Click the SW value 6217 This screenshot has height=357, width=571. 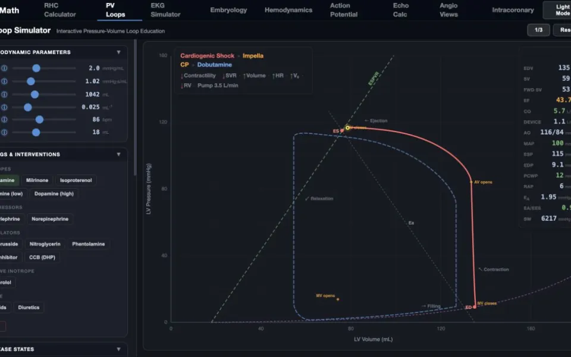(548, 218)
